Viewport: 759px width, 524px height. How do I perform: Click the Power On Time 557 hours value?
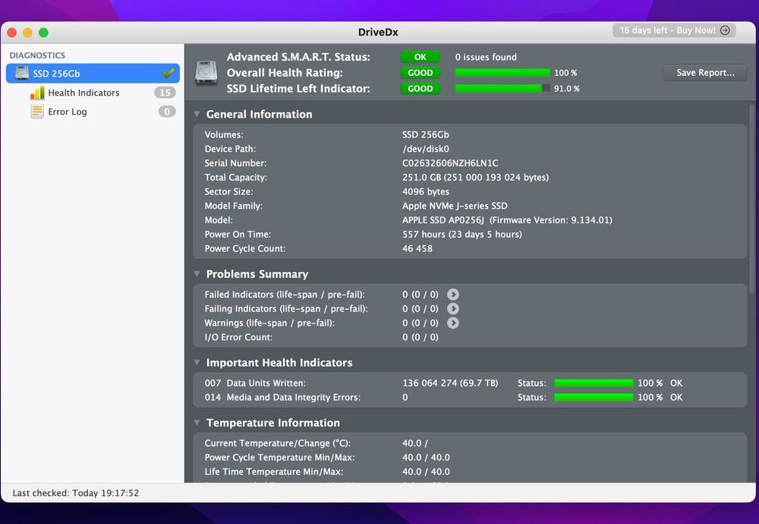point(461,235)
